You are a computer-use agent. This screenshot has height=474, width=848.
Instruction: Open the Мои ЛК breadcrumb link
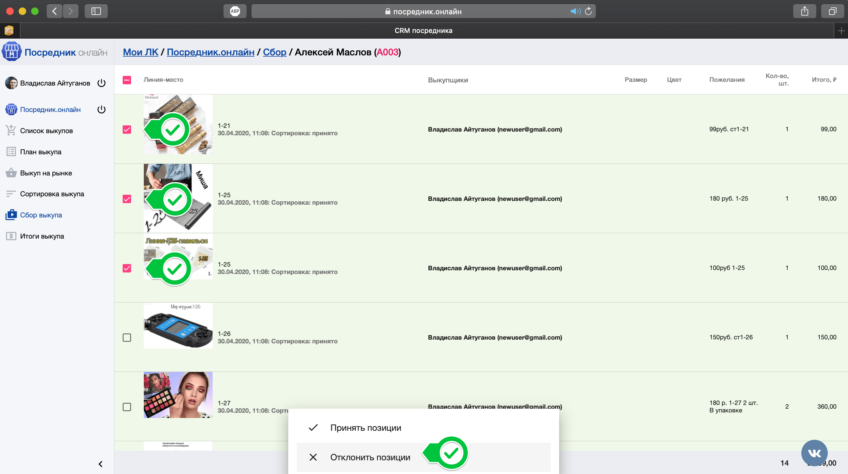(x=141, y=52)
